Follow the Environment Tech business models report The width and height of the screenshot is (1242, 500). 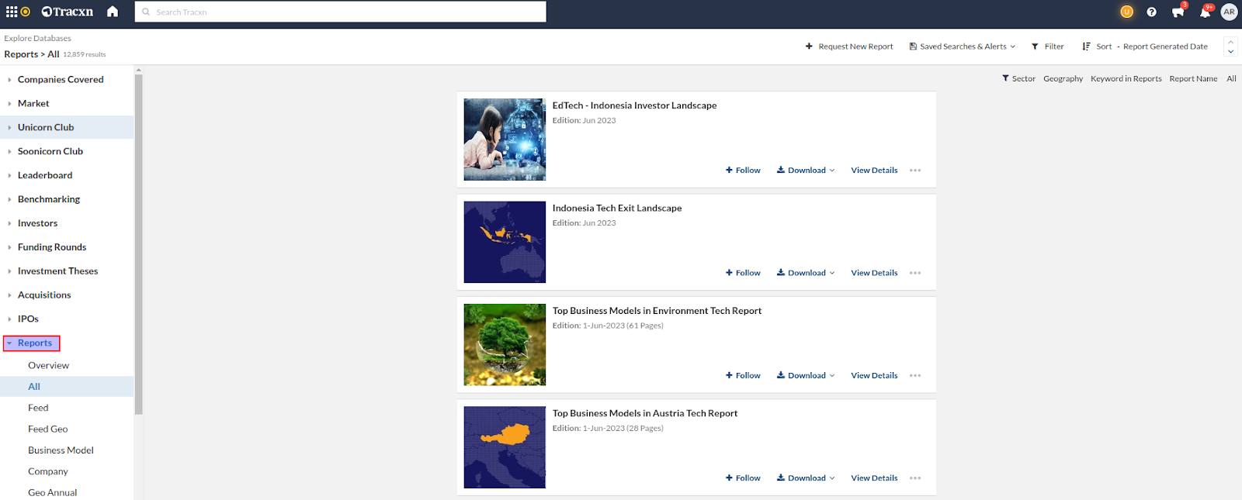[743, 375]
